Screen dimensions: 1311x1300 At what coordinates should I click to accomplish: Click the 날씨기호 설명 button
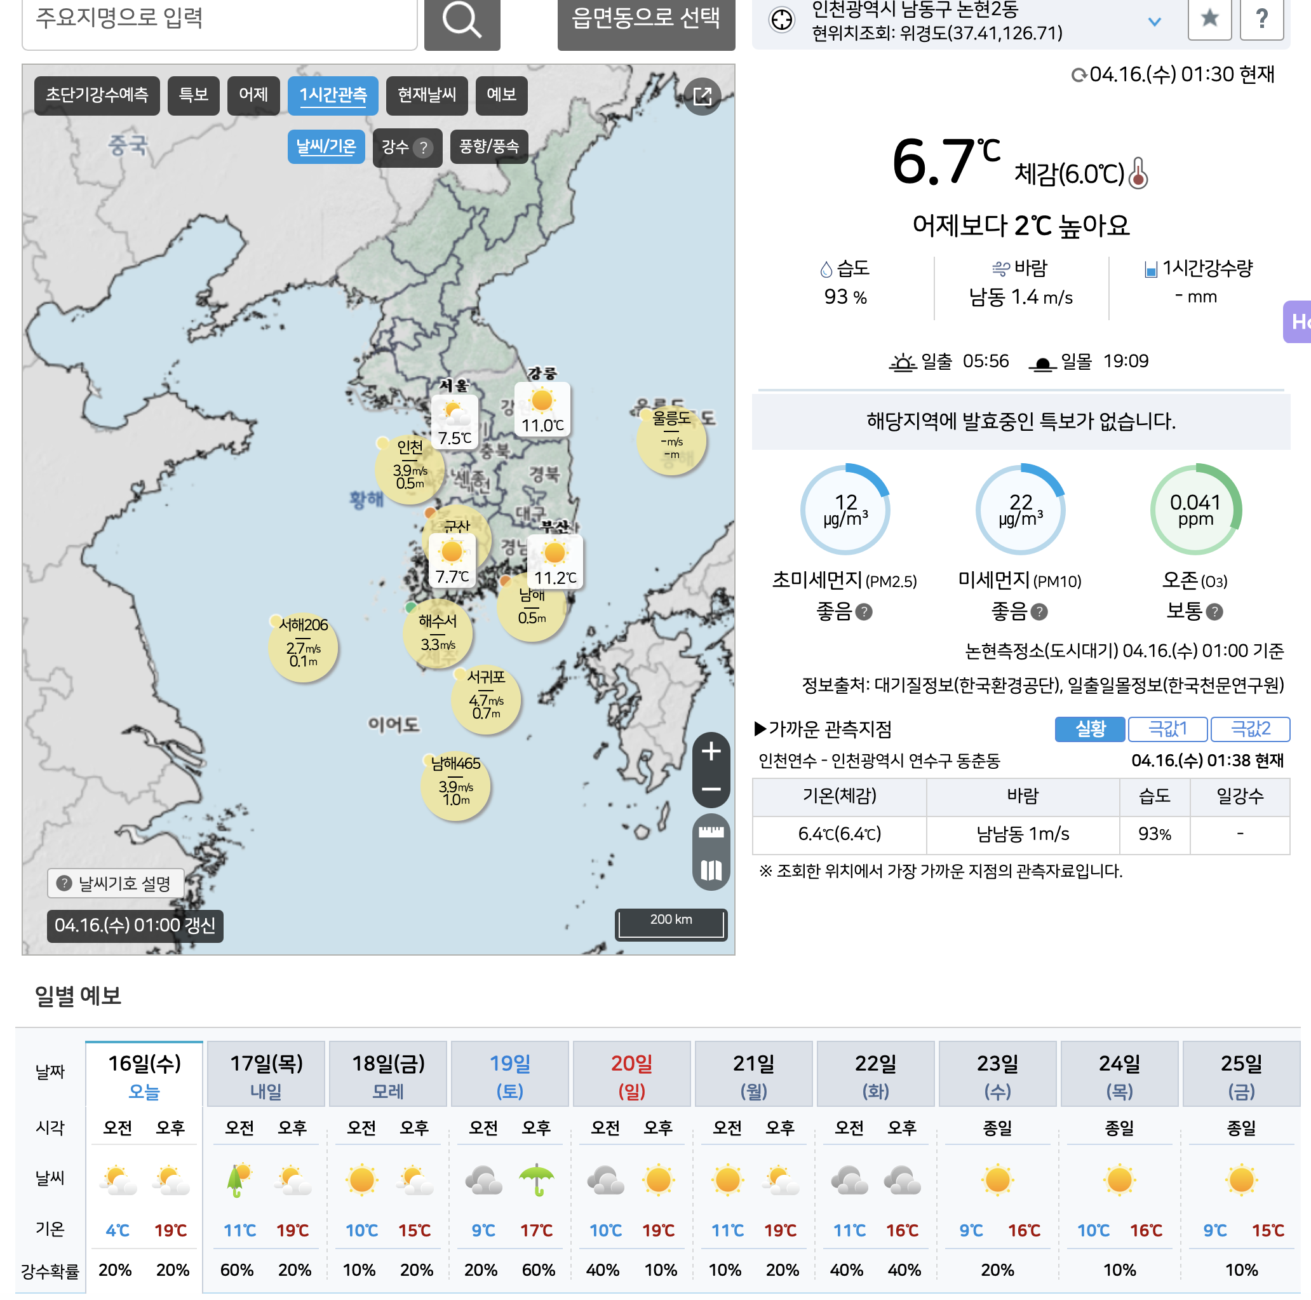point(116,883)
